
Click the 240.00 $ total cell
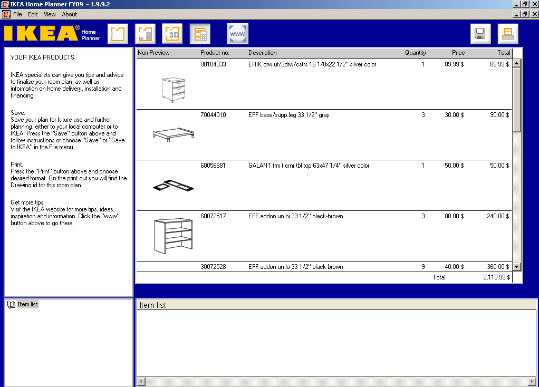pyautogui.click(x=498, y=216)
